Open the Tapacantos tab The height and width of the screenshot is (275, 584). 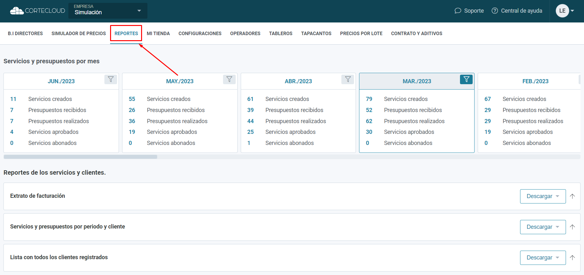pyautogui.click(x=316, y=34)
